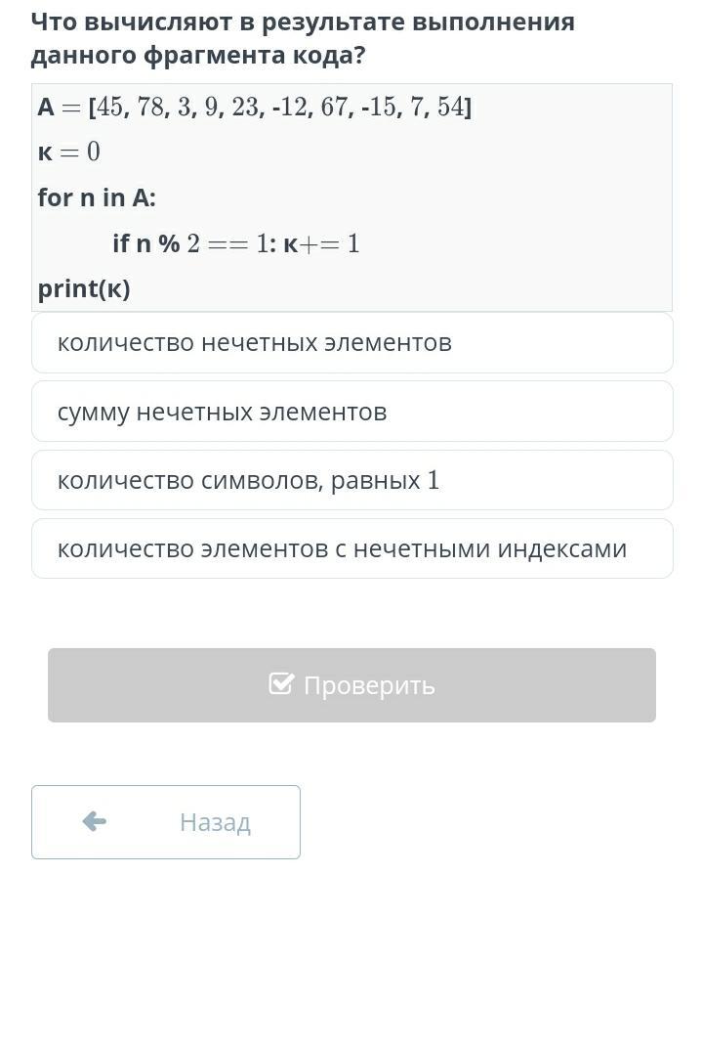Click the "for n in A:" line
702x1048 pixels.
97,197
